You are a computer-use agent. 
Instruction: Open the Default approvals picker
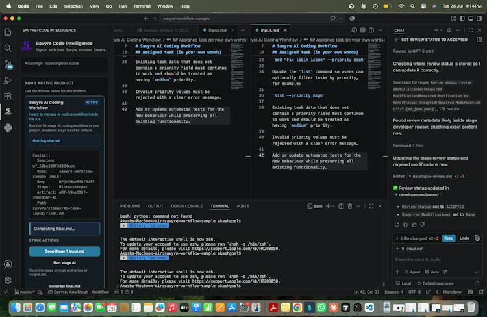(435, 283)
